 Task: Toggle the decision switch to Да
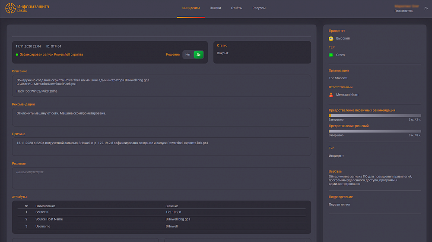(x=198, y=55)
